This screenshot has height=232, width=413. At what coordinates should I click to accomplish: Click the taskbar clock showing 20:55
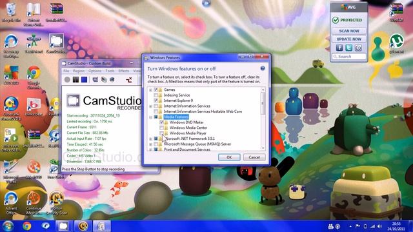[x=396, y=226]
